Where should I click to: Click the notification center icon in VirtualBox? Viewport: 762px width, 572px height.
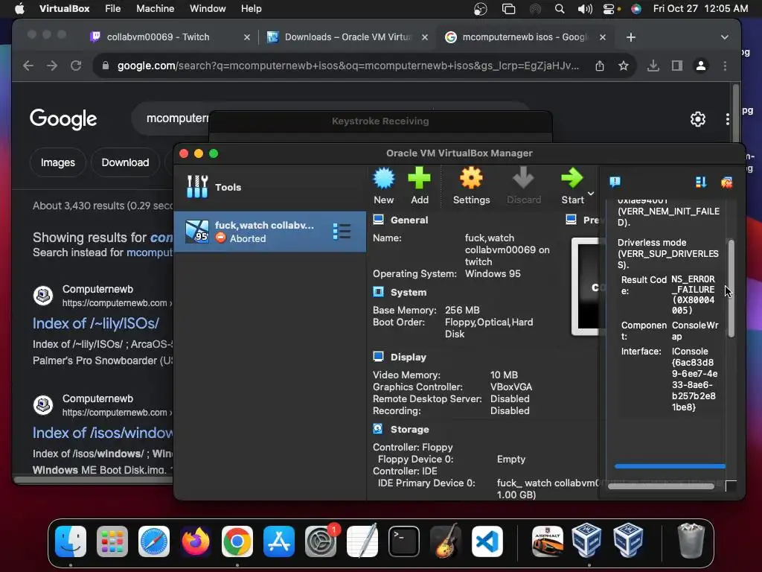coord(615,182)
